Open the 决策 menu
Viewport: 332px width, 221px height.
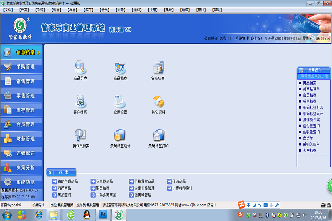[x=153, y=10]
